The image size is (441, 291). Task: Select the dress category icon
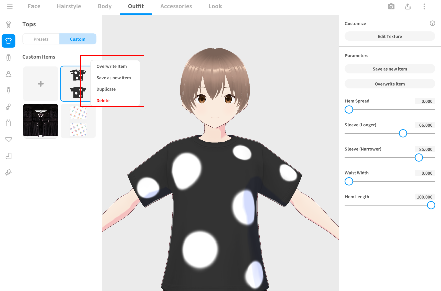[9, 74]
